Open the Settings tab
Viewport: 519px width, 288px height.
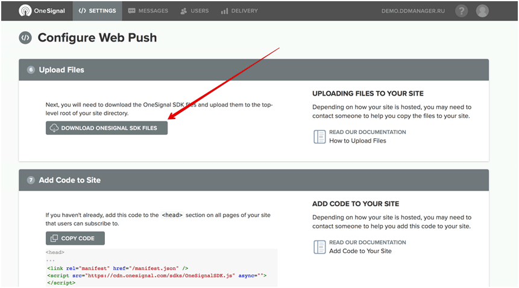[97, 11]
